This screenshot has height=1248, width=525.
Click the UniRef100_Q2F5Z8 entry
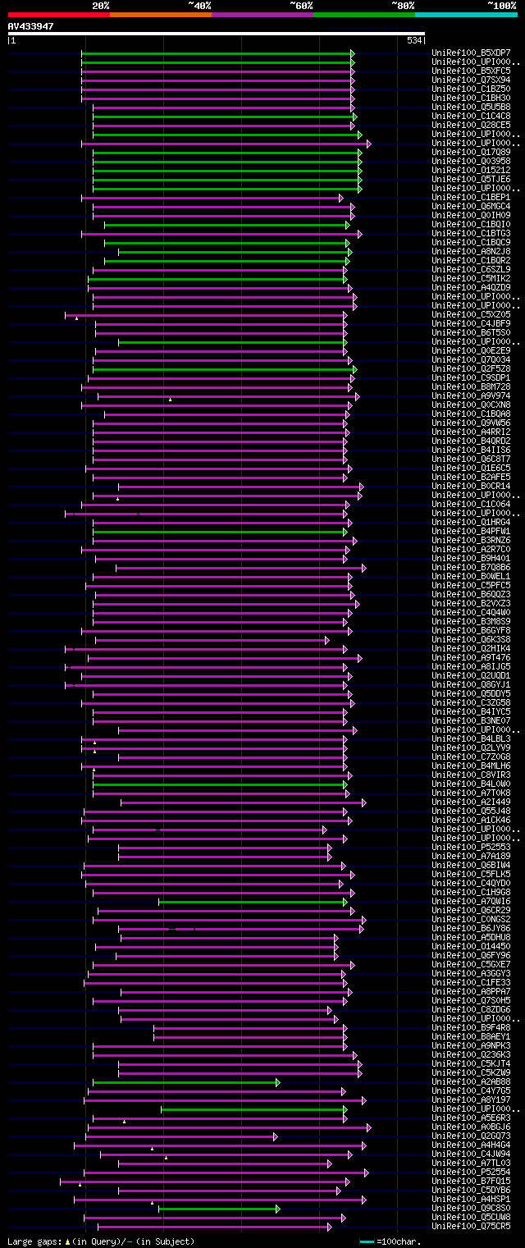[x=471, y=369]
